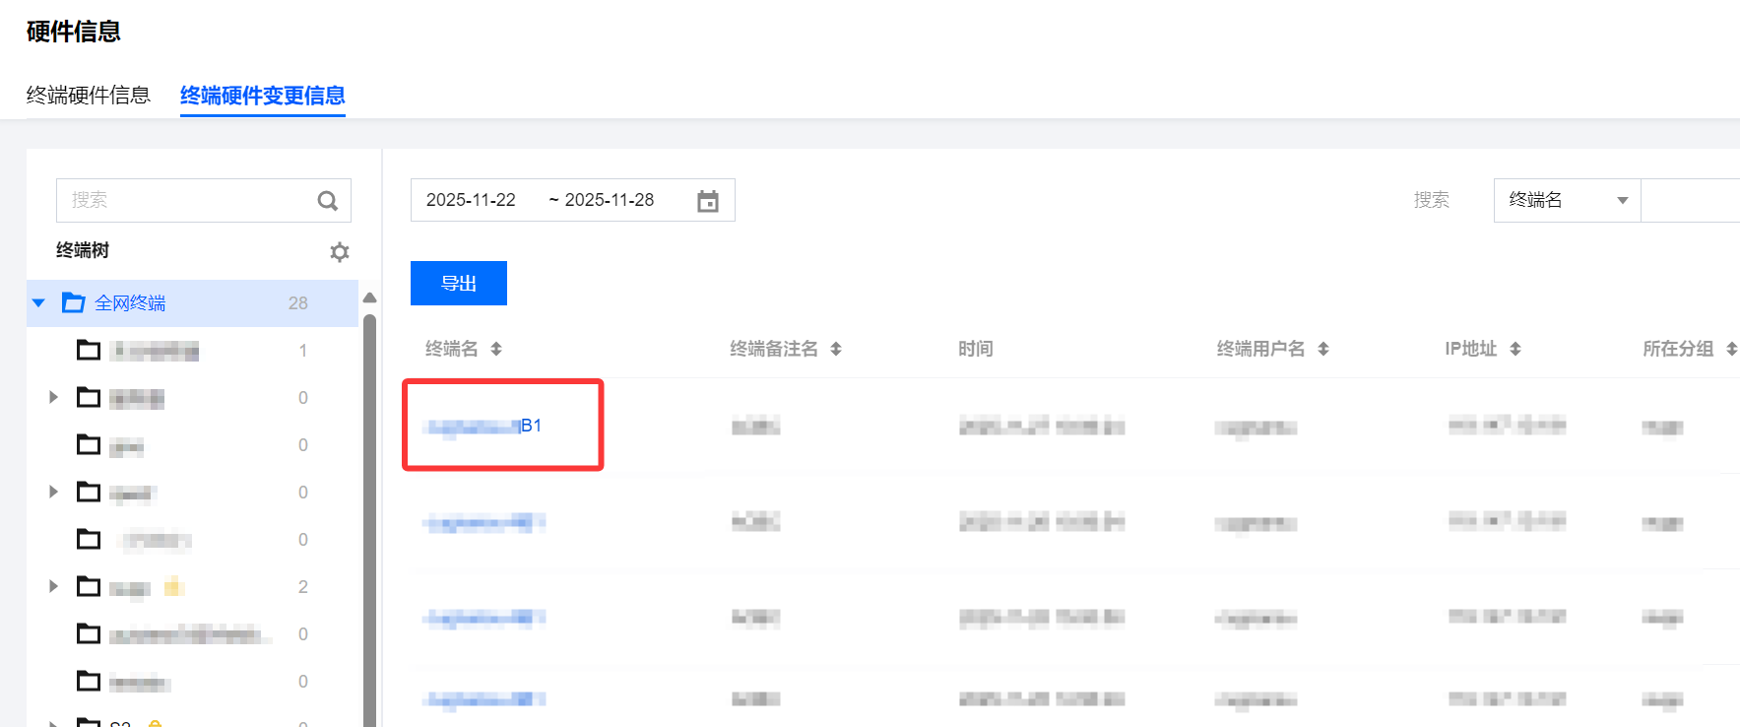The width and height of the screenshot is (1740, 727).
Task: Click the end date 2025-11-28 field
Action: click(610, 200)
